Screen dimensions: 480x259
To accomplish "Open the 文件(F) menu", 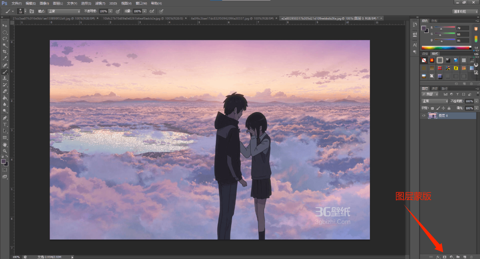I will [x=16, y=3].
